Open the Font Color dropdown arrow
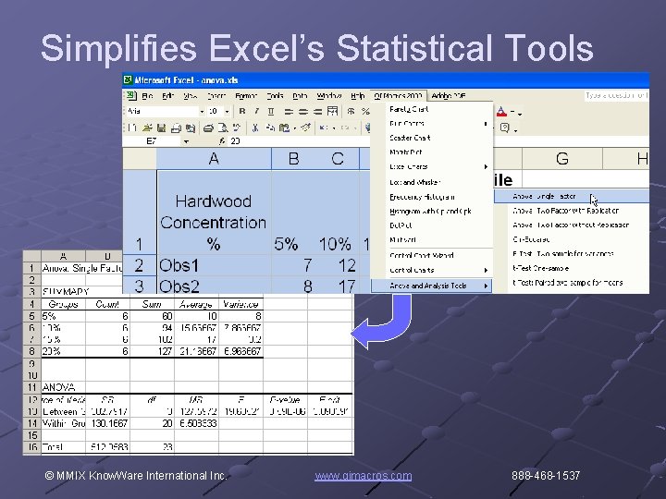Screen dimensions: 666x499 point(513,112)
